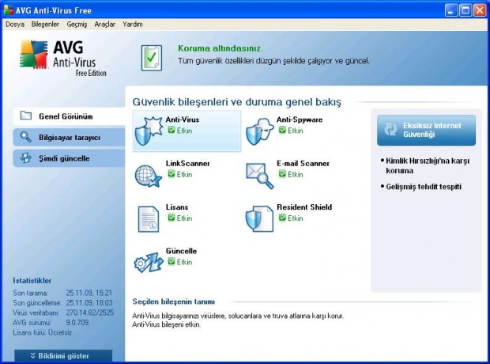Click Şimdi güncelle button

[x=69, y=158]
